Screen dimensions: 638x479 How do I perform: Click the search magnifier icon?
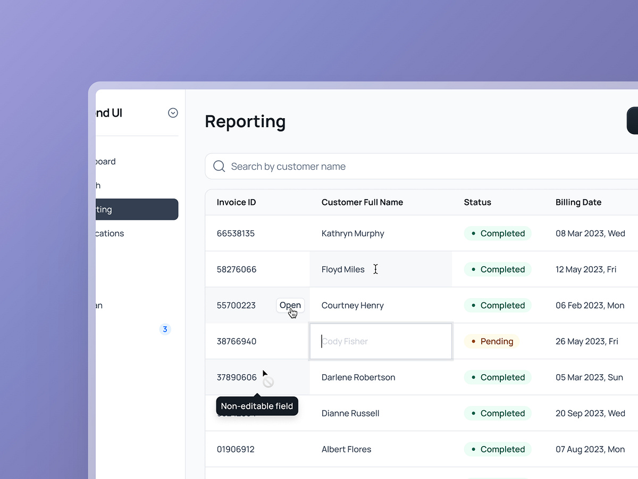click(x=219, y=167)
